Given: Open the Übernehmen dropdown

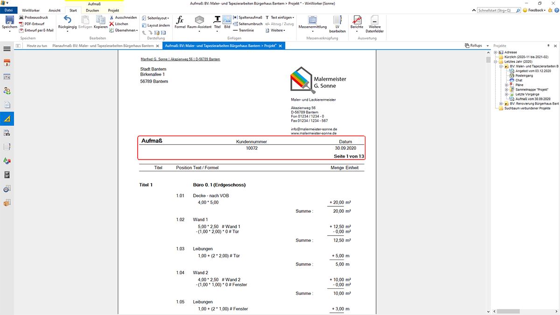Looking at the screenshot, I should tap(123, 30).
